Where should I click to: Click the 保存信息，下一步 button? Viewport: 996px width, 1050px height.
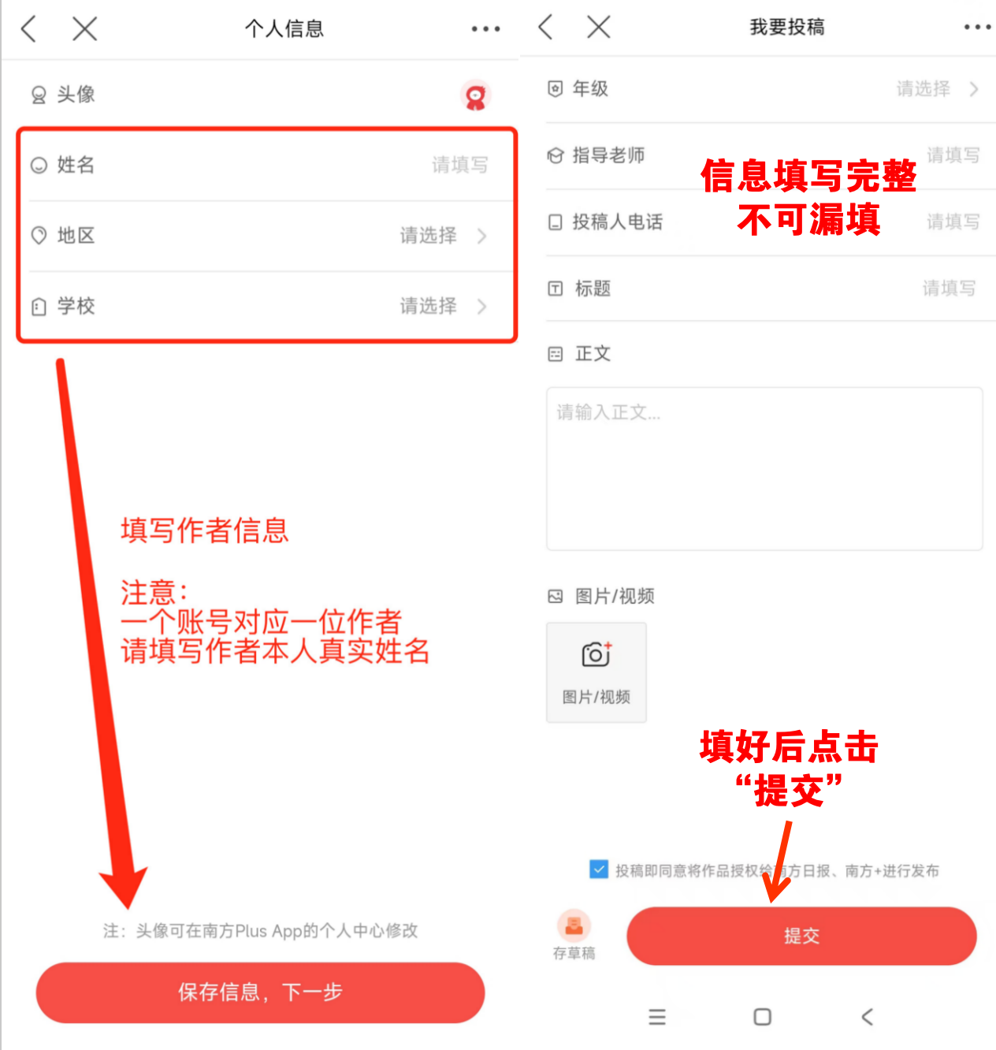(260, 992)
